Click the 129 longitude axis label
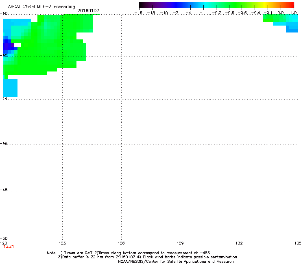The height and width of the screenshot is (264, 301). point(180,243)
